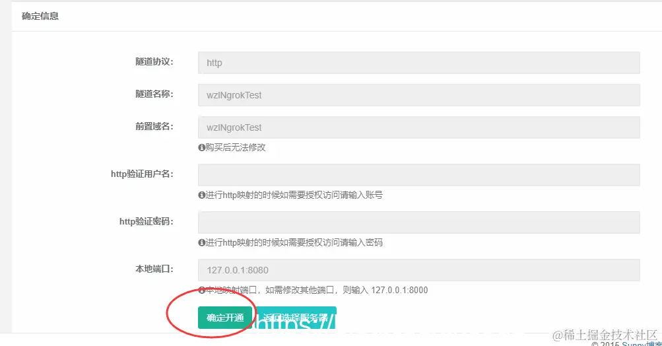Click the http验证密码 label
662x346 pixels.
[146, 221]
